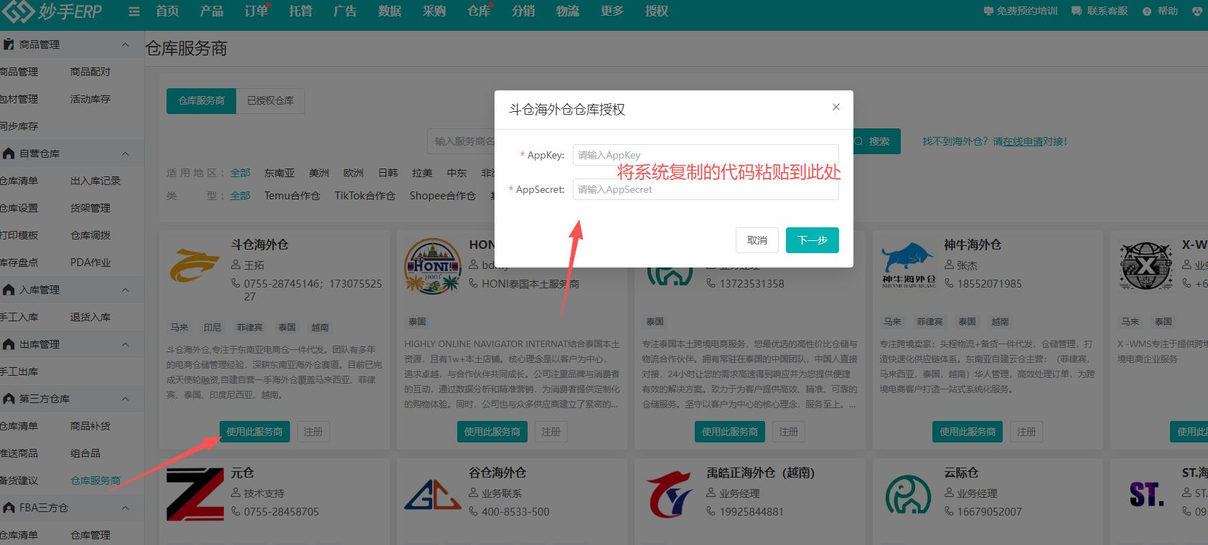Open PDA作业 in the sidebar

pyautogui.click(x=90, y=262)
